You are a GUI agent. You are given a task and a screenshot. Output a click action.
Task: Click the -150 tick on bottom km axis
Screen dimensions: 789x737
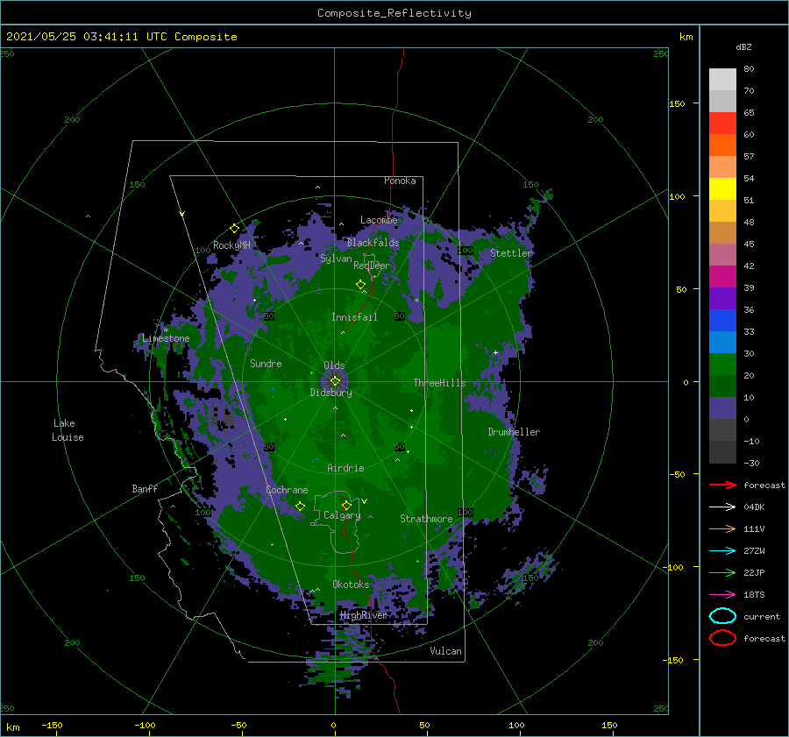click(x=52, y=725)
